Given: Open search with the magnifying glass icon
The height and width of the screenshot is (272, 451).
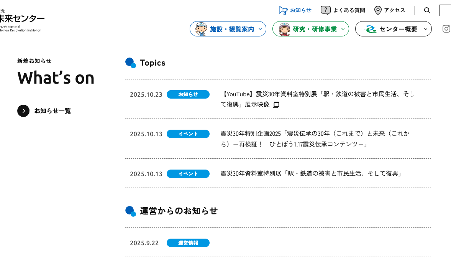Looking at the screenshot, I should pos(427,10).
